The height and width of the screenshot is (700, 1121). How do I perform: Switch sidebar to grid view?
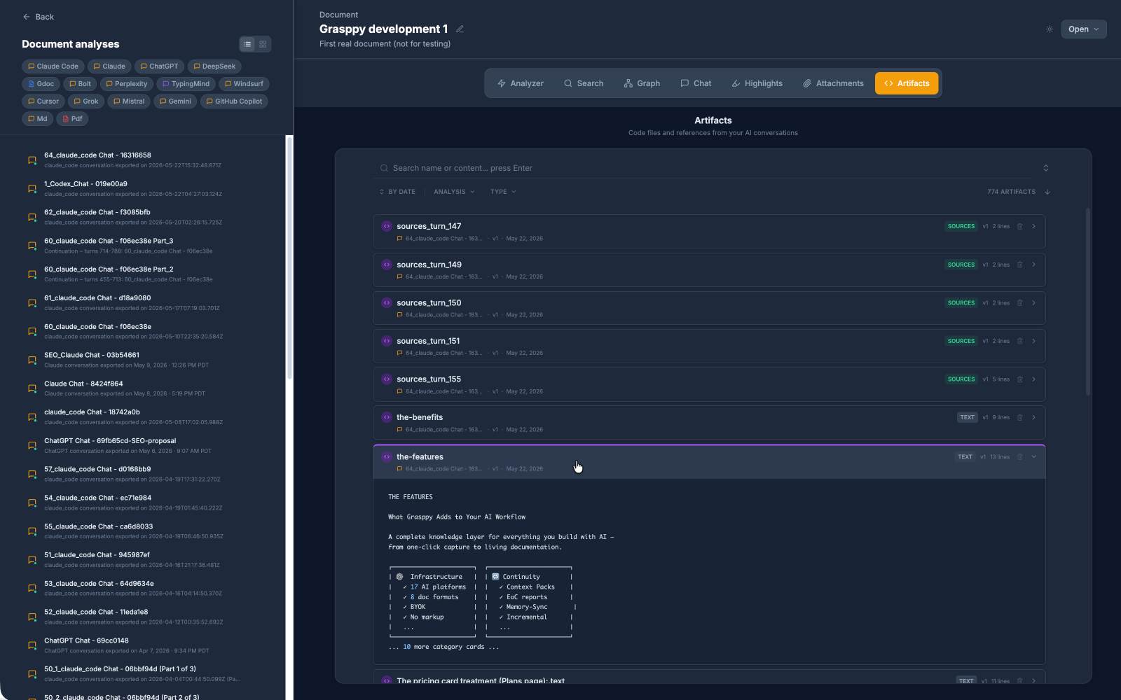tap(263, 44)
